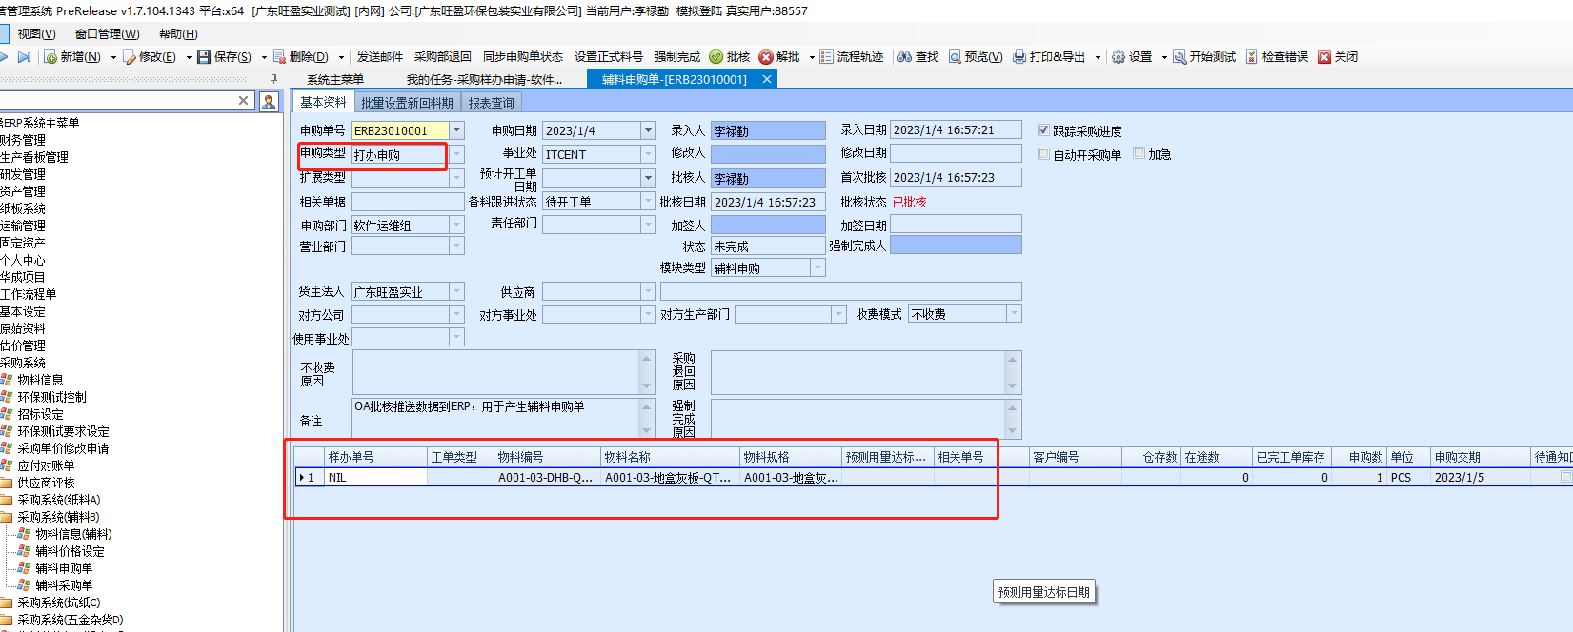
Task: Click the sidebar search input box
Action: (117, 101)
